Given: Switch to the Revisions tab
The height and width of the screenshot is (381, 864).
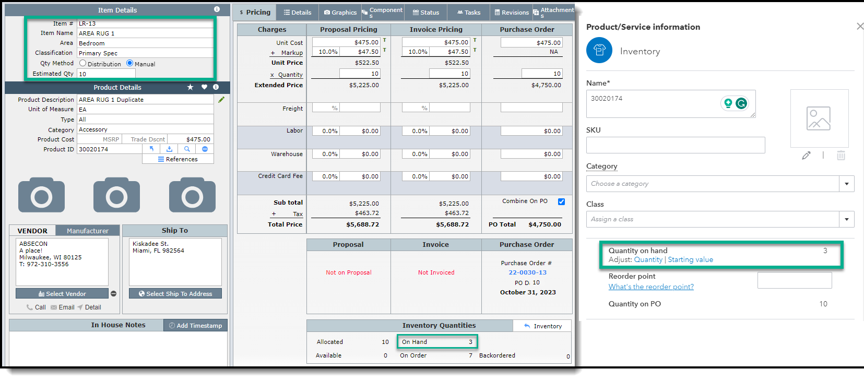Looking at the screenshot, I should pyautogui.click(x=512, y=12).
